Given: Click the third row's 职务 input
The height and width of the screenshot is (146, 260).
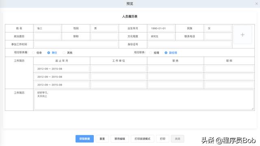Looking at the screenshot, I should 175,85.
